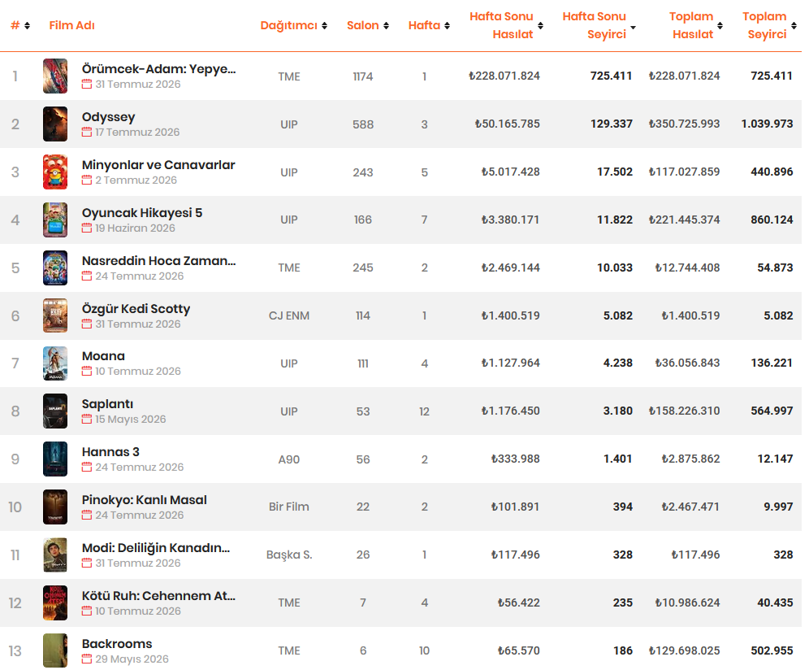Open Modi: Deliliğin Kanadın... film link
Image resolution: width=809 pixels, height=670 pixels.
156,548
